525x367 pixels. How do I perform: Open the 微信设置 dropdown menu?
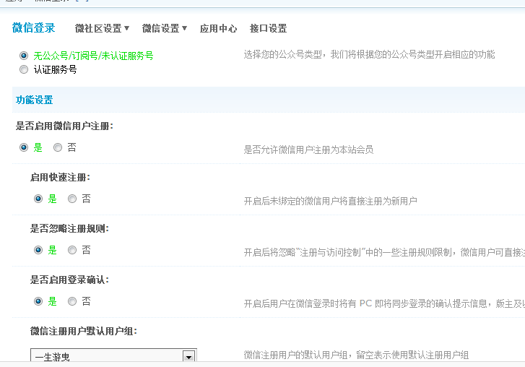coord(165,28)
